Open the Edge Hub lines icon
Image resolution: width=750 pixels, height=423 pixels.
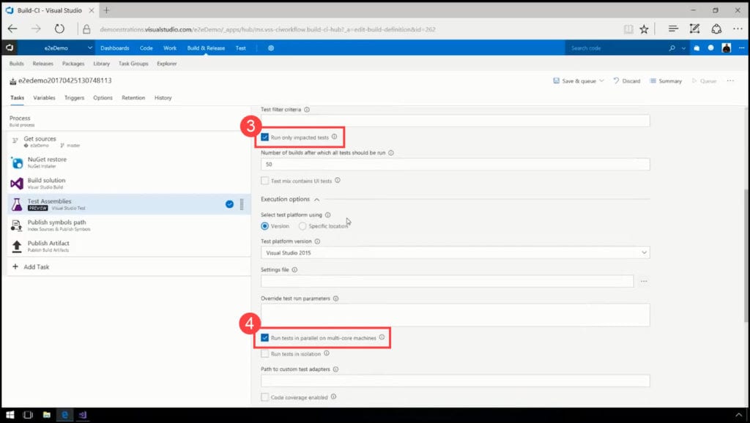coord(673,29)
